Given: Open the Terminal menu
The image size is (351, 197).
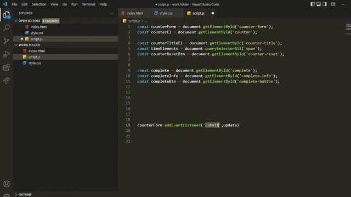Looking at the screenshot, I should click(x=88, y=4).
